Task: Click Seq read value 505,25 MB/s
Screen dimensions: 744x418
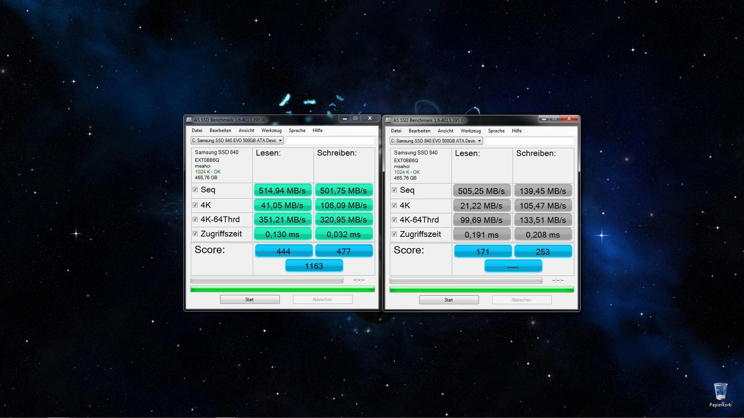Action: 482,191
